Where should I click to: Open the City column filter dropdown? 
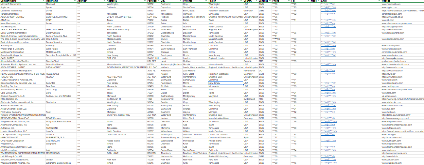click(x=181, y=1)
